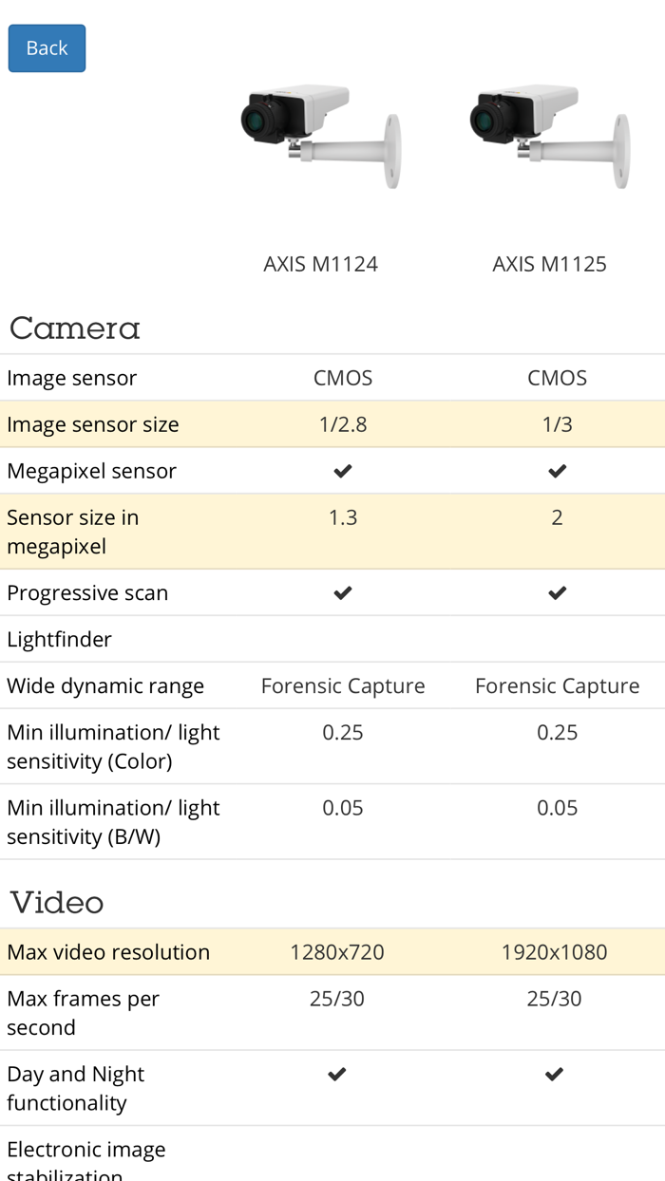Select the Max video resolution row label
This screenshot has height=1181, width=665.
(x=108, y=952)
